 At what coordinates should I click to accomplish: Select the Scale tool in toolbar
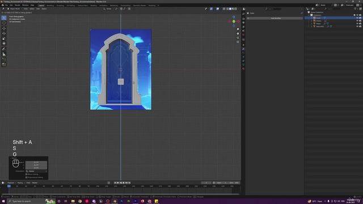tap(4, 39)
